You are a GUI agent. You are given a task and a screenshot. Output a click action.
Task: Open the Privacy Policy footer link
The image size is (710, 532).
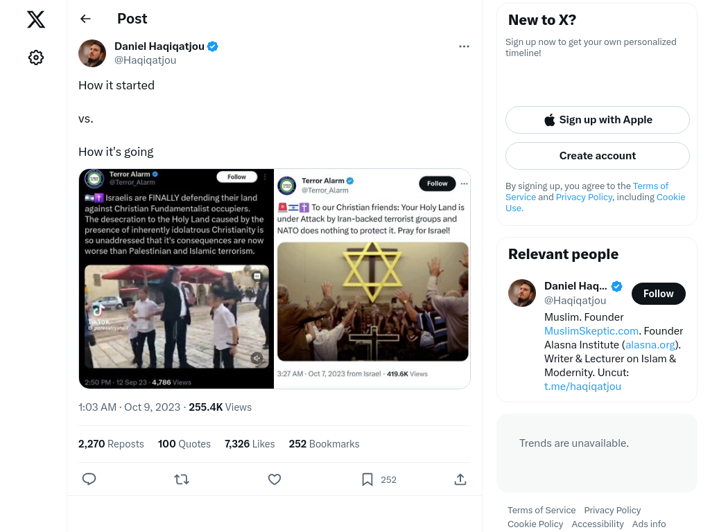pos(612,510)
